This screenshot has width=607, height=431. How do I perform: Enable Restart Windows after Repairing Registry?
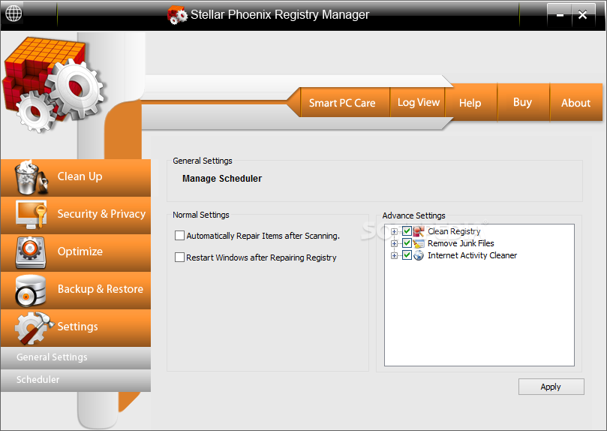click(x=179, y=257)
